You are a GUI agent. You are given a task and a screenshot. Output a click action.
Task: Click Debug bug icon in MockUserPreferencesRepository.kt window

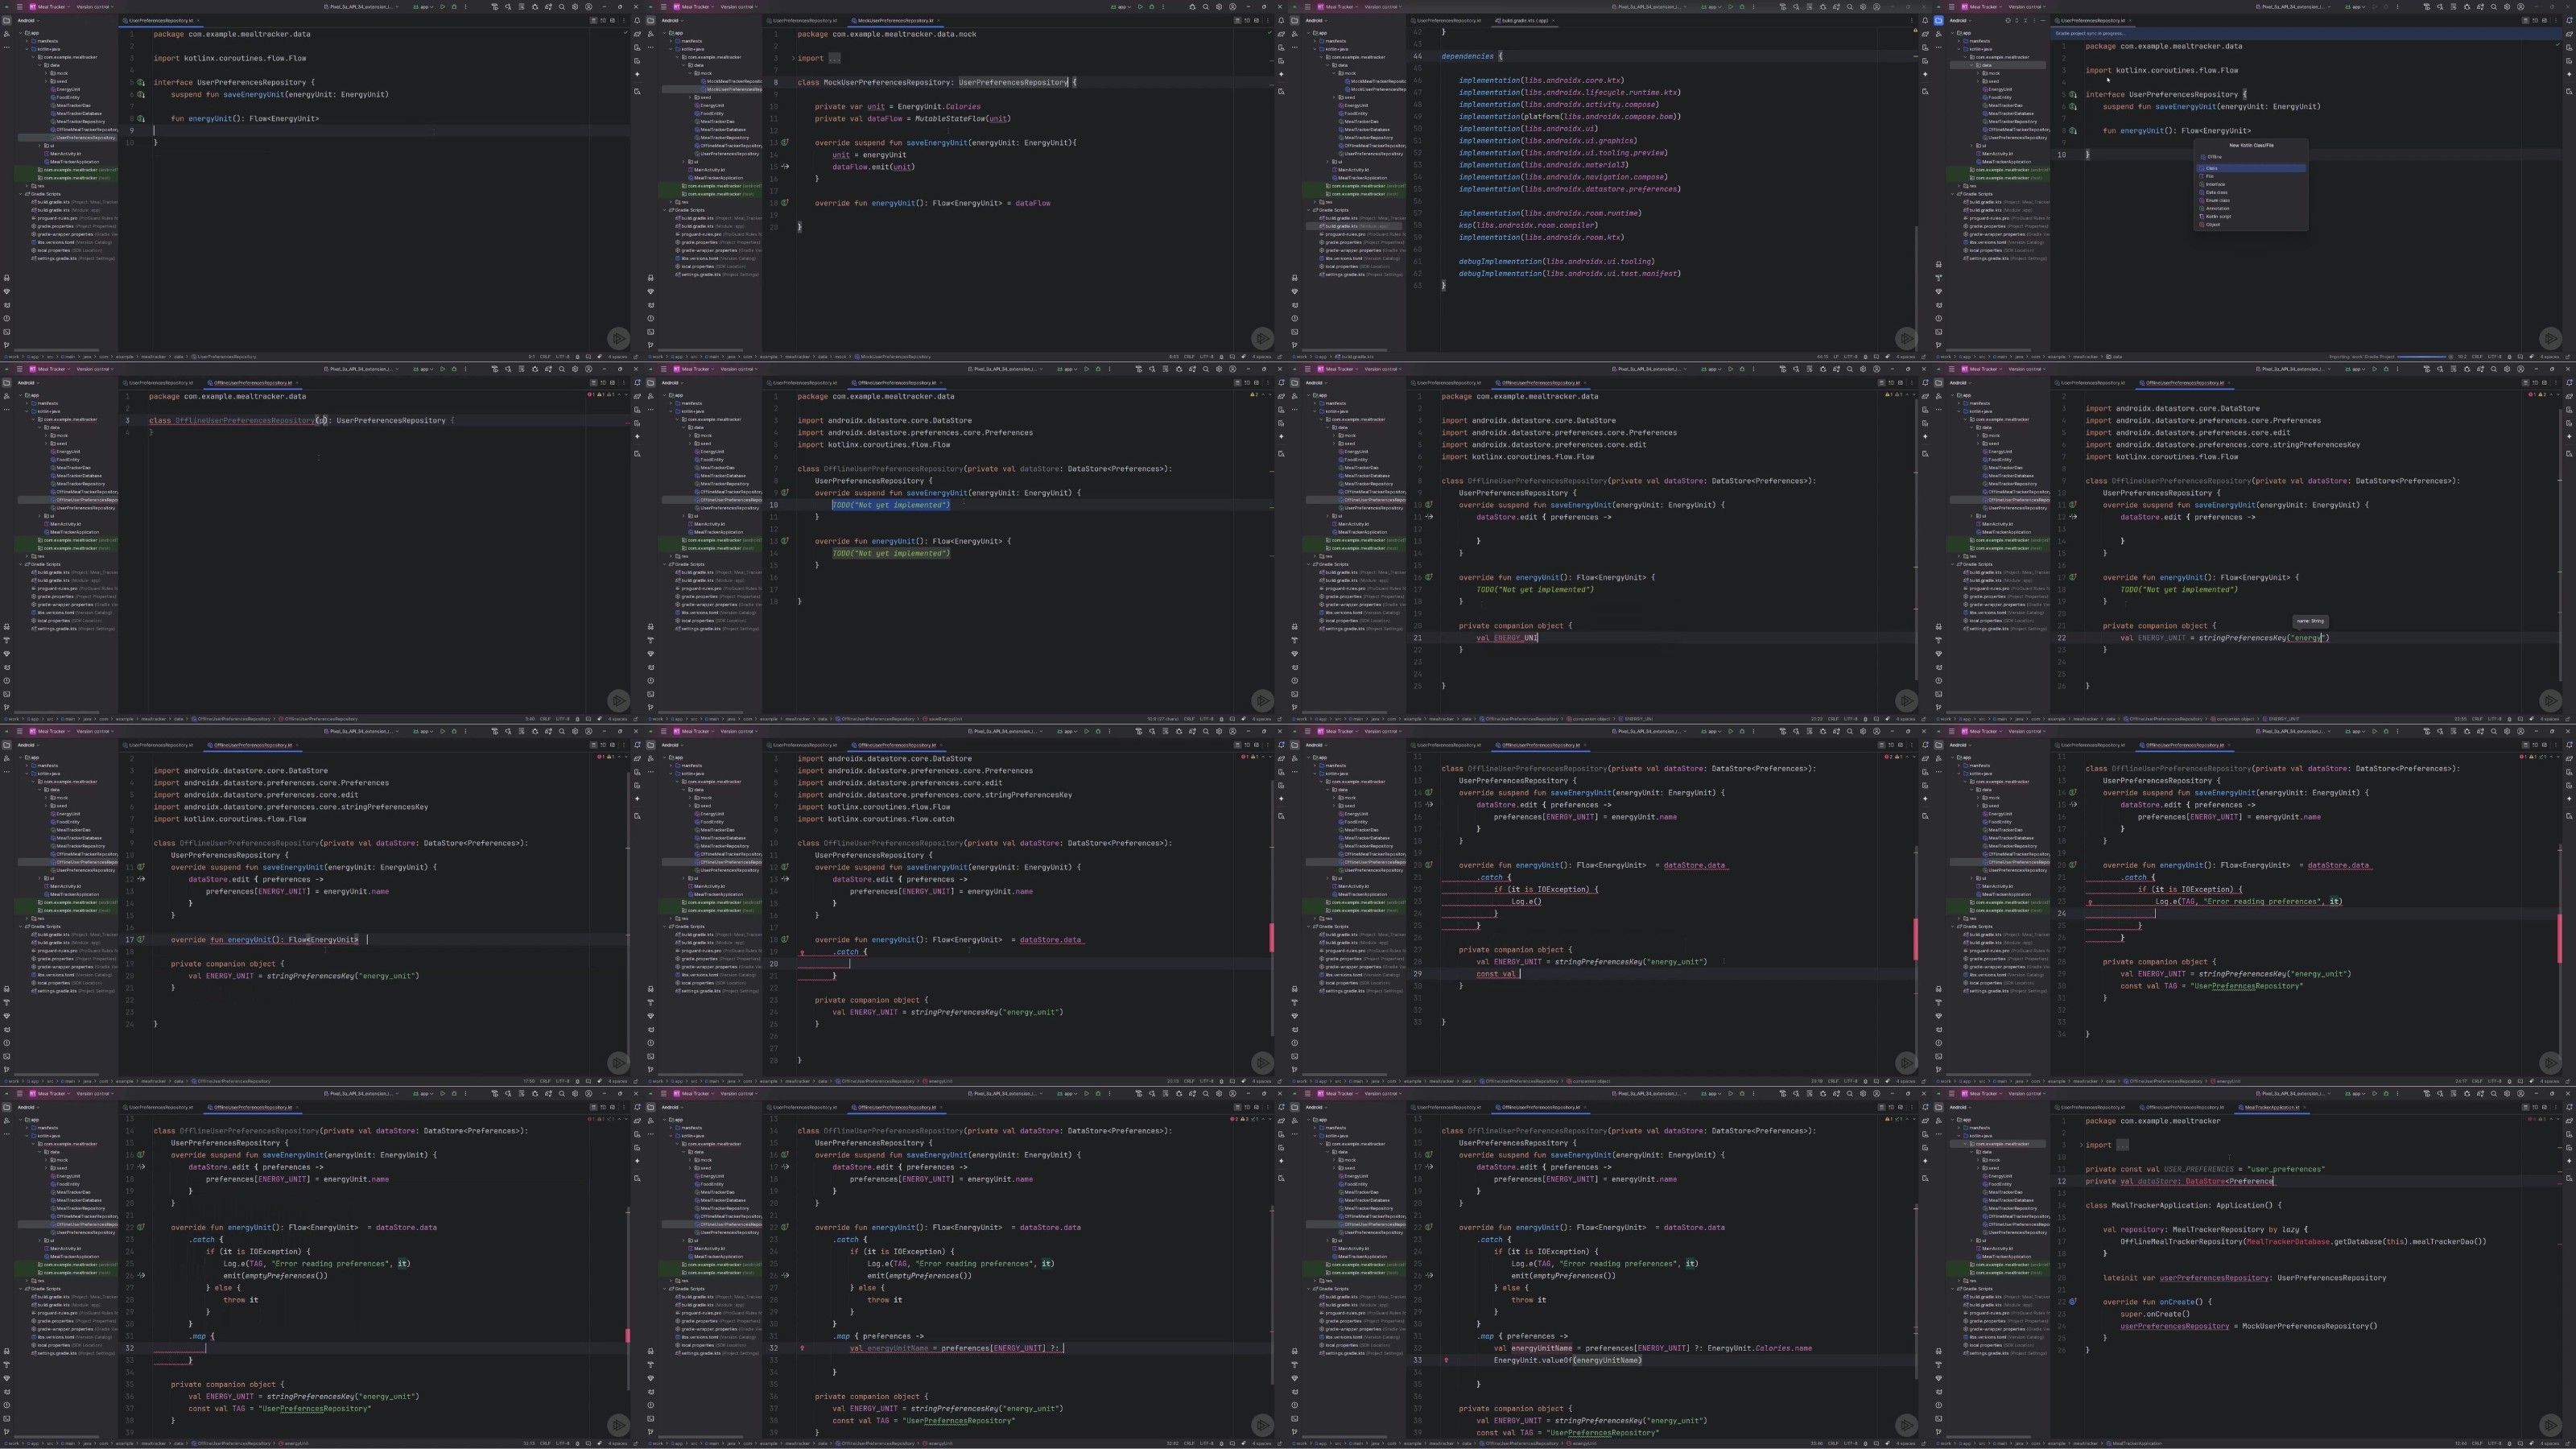point(1152,7)
